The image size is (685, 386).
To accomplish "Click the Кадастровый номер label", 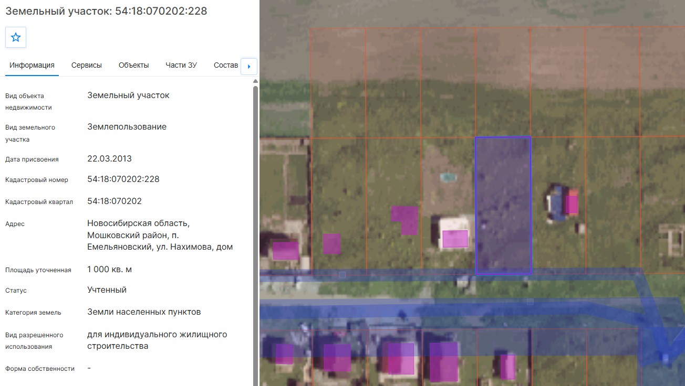I will pyautogui.click(x=37, y=180).
